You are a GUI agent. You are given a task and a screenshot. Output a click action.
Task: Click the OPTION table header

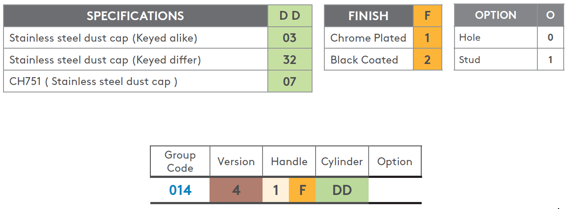(x=496, y=15)
